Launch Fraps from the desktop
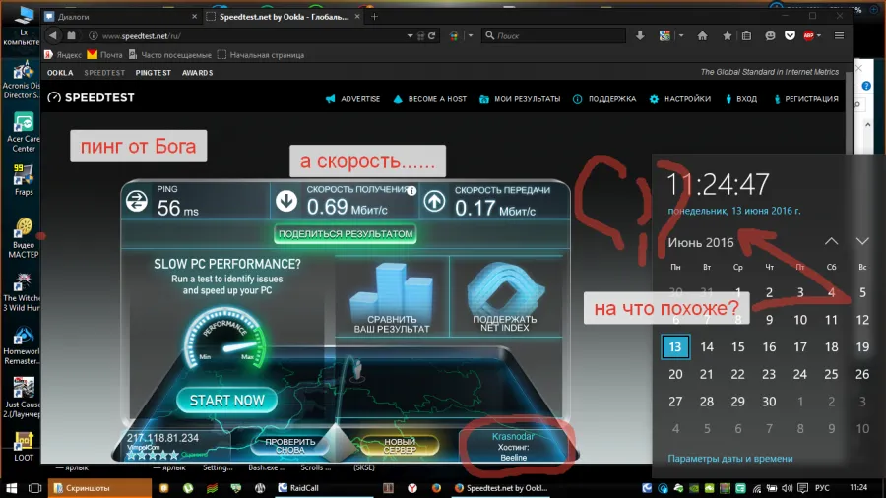 pyautogui.click(x=23, y=179)
